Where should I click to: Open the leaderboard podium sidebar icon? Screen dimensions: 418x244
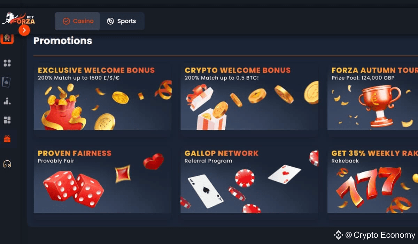click(x=7, y=101)
